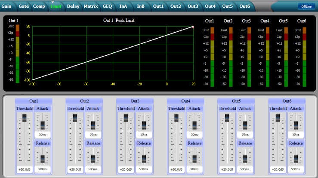Switch to the Out2 tab
The image size is (318, 178).
tap(176, 6)
